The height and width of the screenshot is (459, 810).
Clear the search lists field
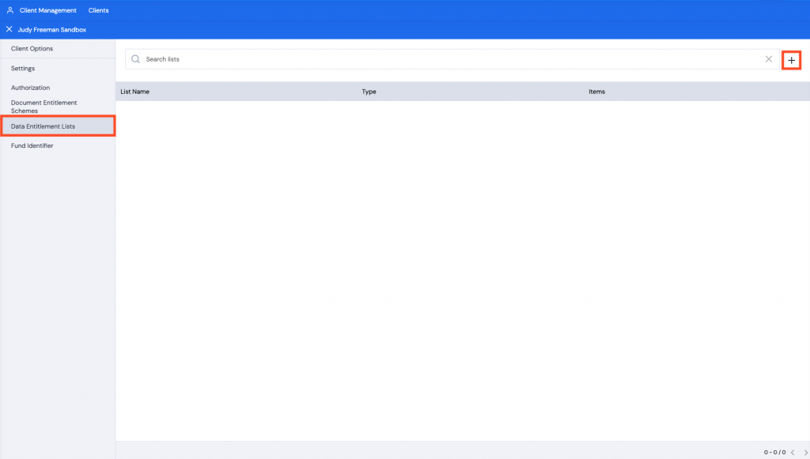tap(769, 59)
